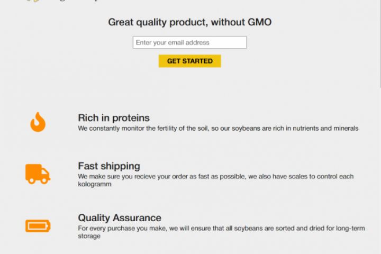This screenshot has height=254, width=381.
Task: Click the scrollbar track below the thumb
Action: tap(379, 169)
